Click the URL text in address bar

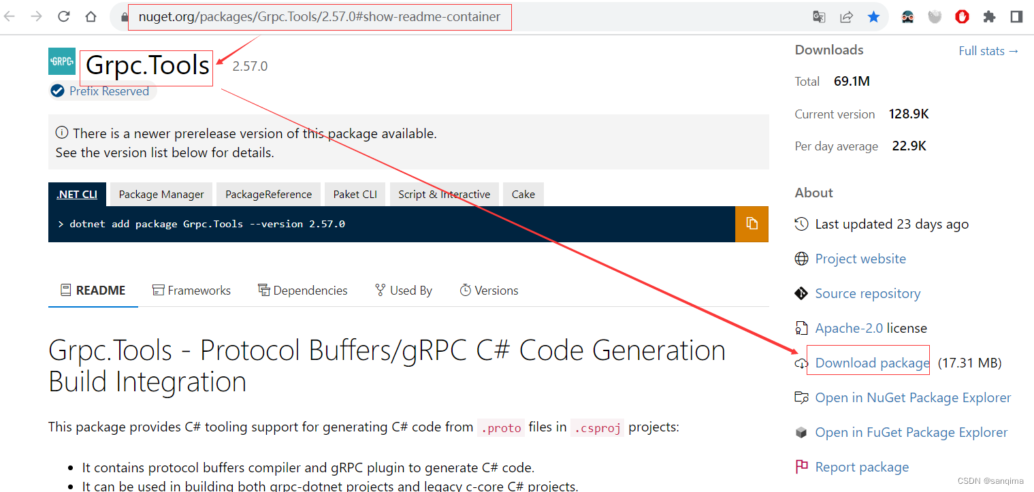319,16
